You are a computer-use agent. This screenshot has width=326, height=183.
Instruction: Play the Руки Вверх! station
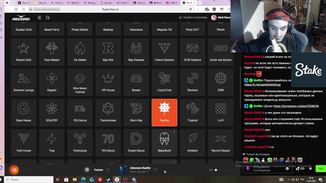pyautogui.click(x=52, y=52)
